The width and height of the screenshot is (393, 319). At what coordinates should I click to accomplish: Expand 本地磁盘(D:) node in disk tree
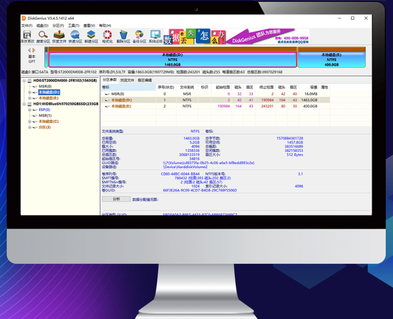pos(30,92)
